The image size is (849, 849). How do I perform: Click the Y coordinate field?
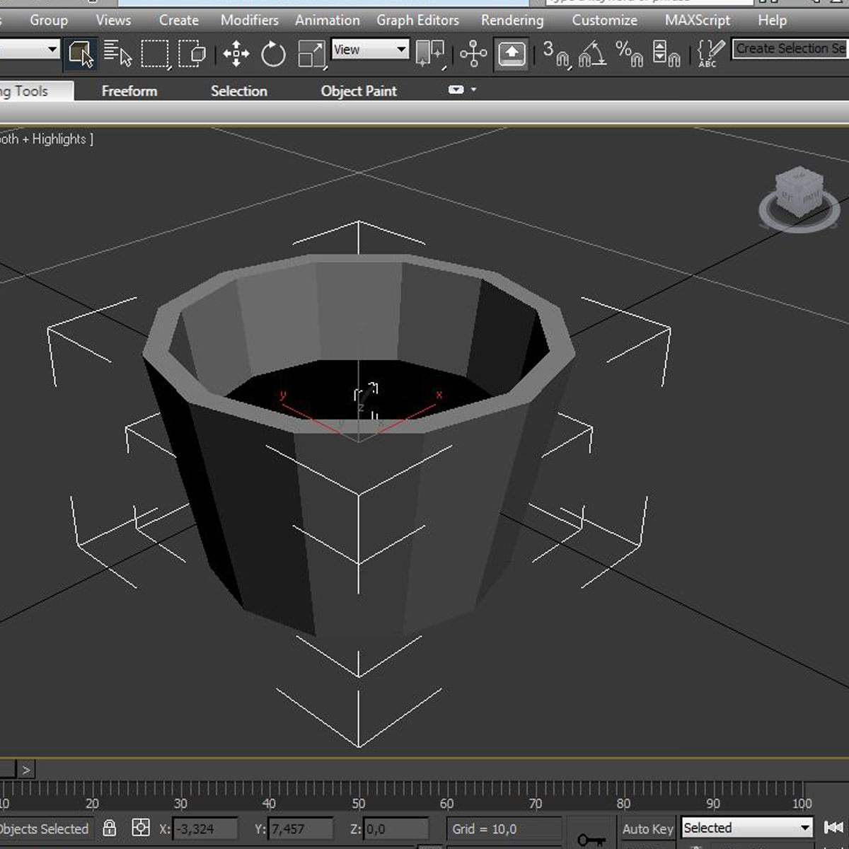[301, 828]
